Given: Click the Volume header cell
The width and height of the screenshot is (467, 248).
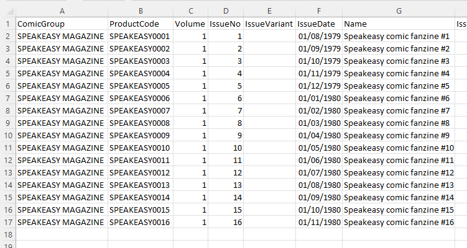Looking at the screenshot, I should coord(190,24).
